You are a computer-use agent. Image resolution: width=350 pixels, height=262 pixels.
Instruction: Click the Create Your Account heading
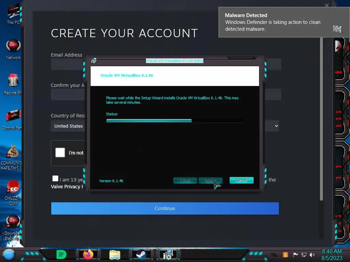[x=124, y=33]
